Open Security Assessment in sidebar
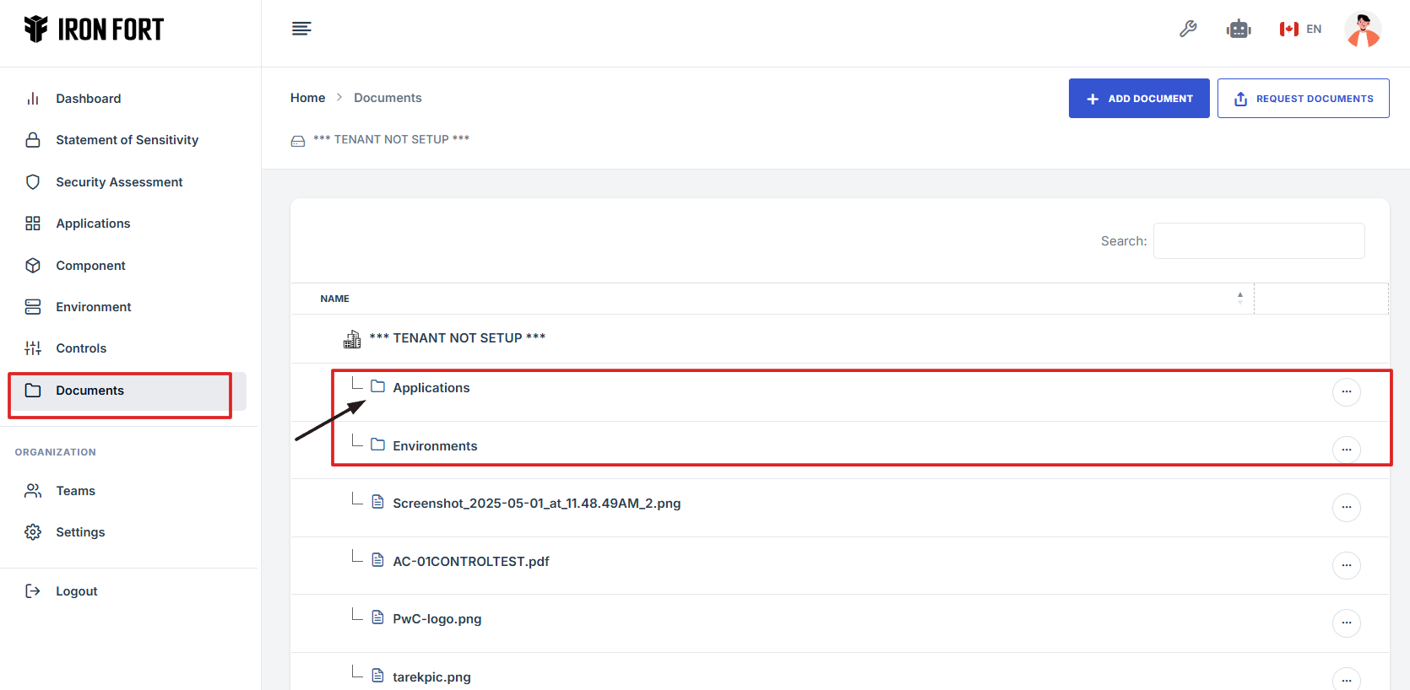This screenshot has height=690, width=1410. 119,182
